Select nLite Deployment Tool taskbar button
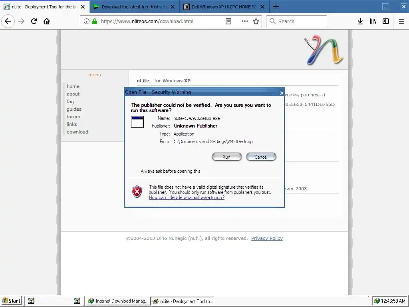The image size is (409, 307). [183, 301]
